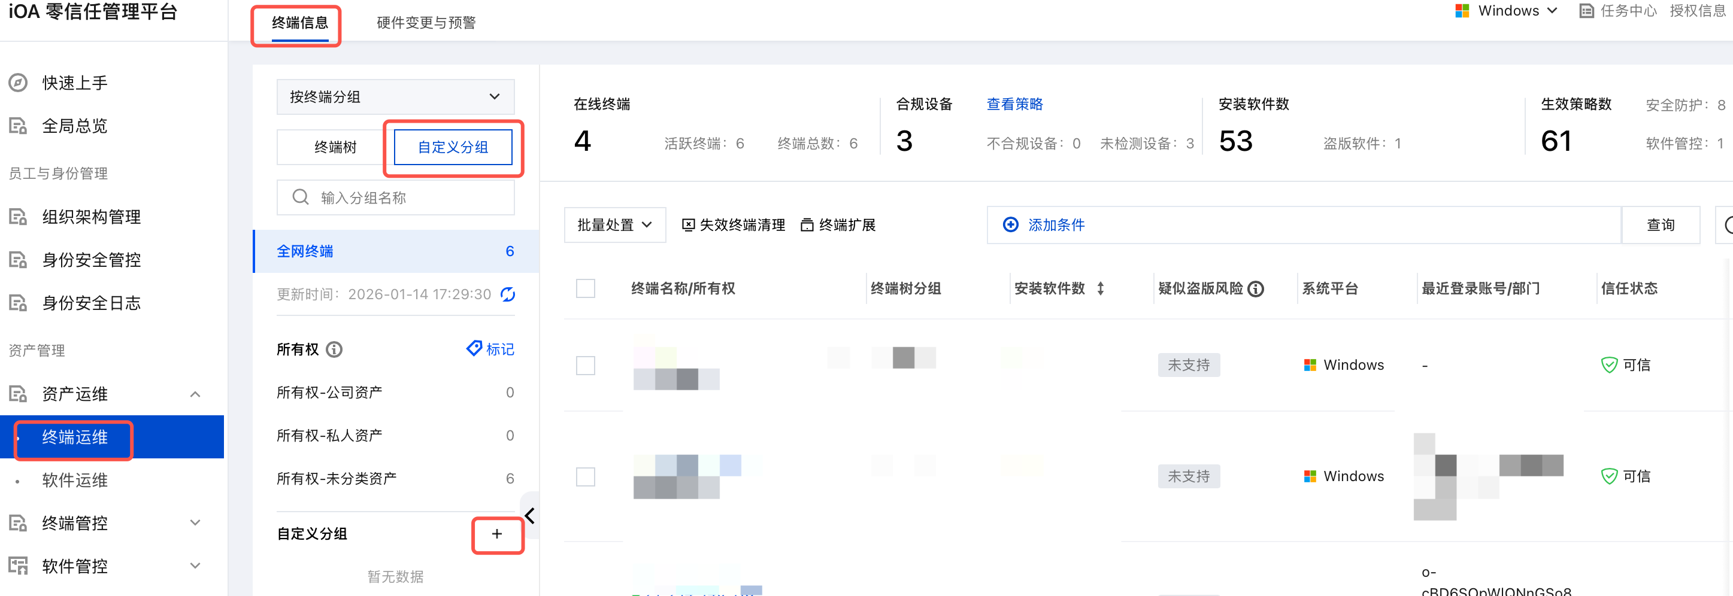
Task: Open the 硬件变更与预警 tab
Action: click(426, 23)
